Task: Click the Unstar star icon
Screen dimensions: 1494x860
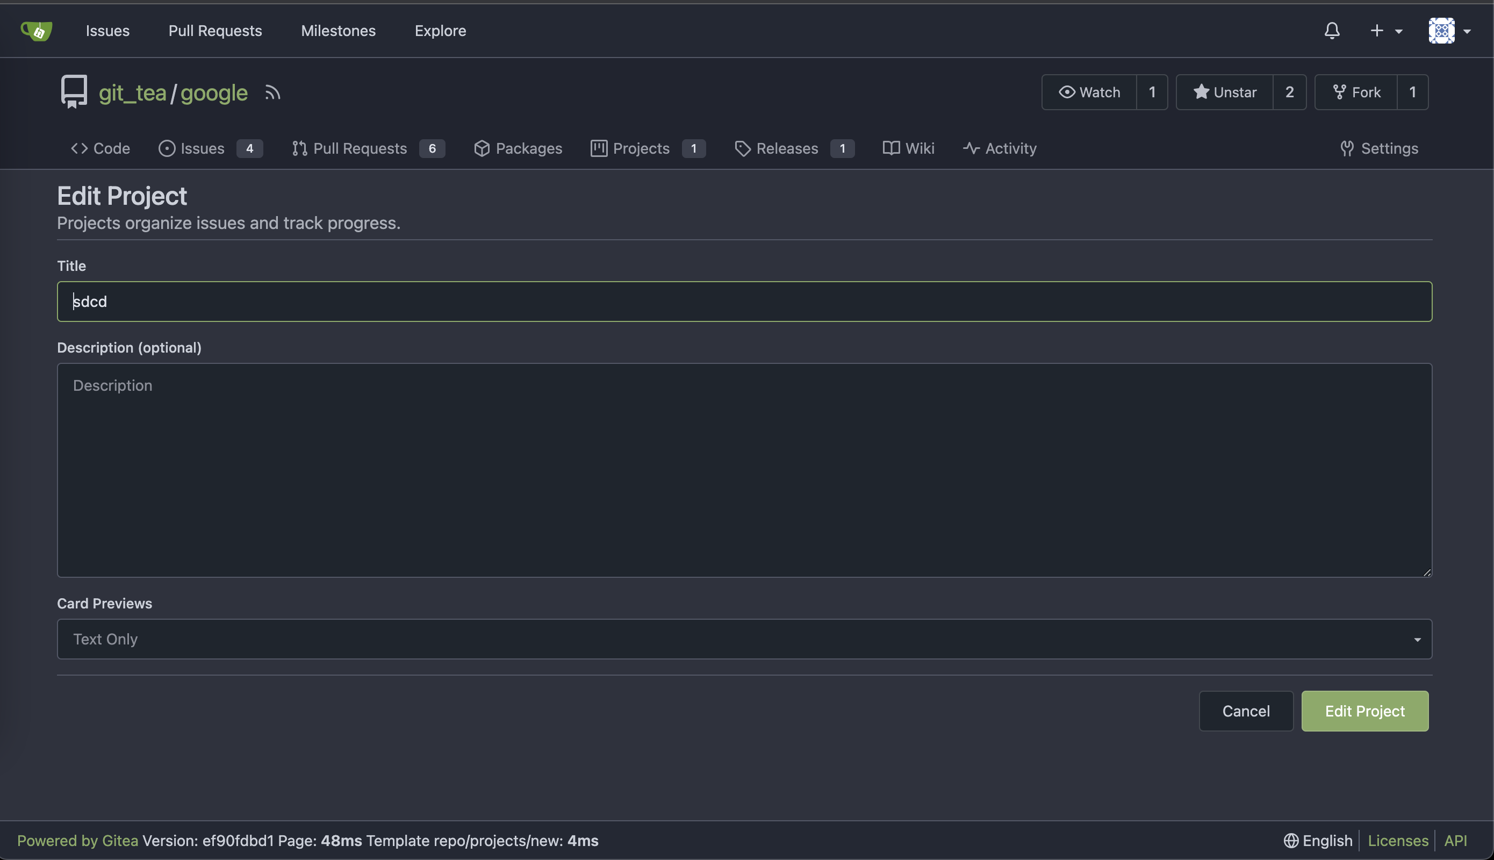Action: (x=1201, y=91)
